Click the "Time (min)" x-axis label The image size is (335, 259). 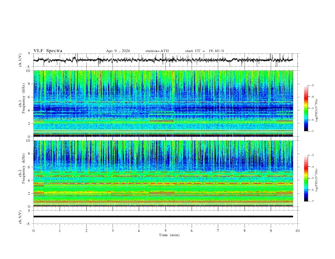(x=169, y=235)
